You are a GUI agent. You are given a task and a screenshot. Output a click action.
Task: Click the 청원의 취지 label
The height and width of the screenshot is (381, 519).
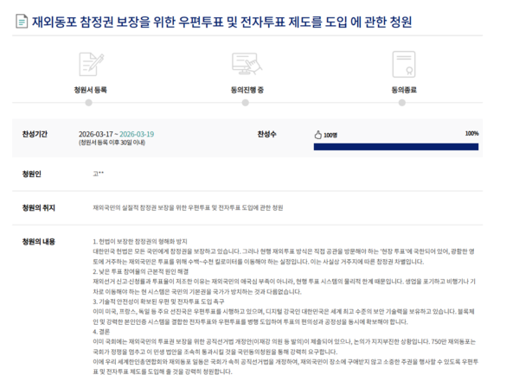click(x=38, y=208)
